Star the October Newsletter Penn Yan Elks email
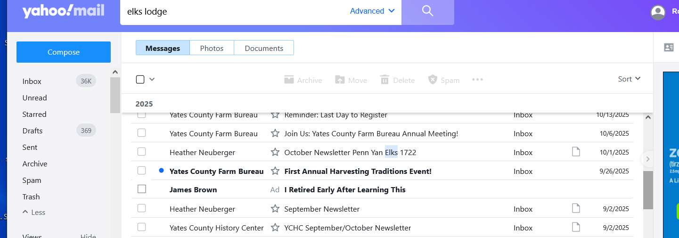 (x=275, y=152)
